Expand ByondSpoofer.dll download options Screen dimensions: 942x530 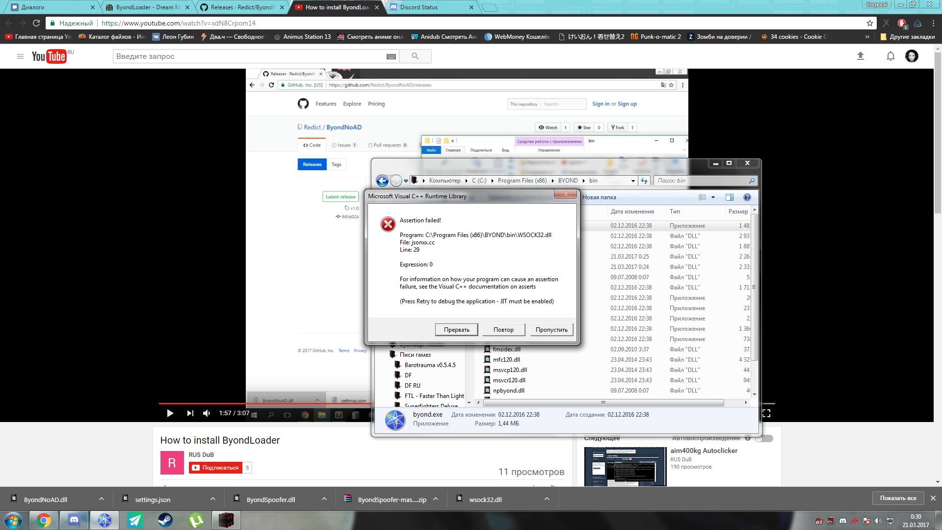(x=324, y=499)
